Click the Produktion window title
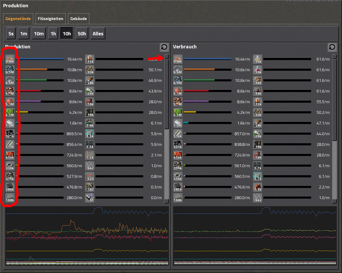342x273 pixels. pyautogui.click(x=16, y=6)
